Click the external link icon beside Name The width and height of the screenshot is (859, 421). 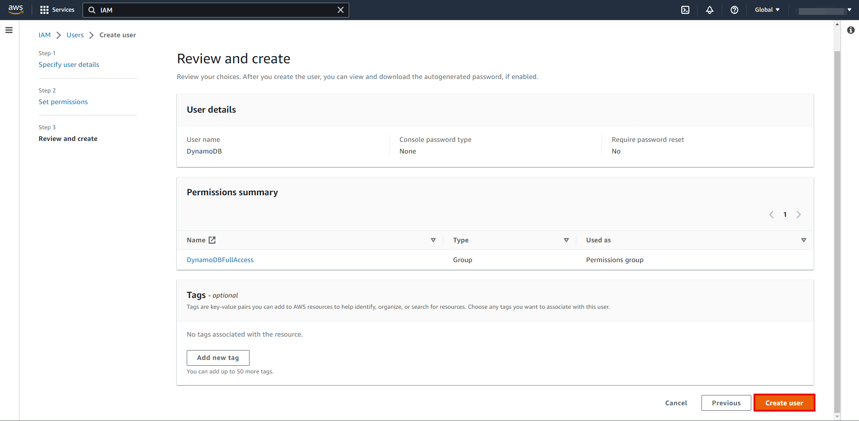point(212,240)
